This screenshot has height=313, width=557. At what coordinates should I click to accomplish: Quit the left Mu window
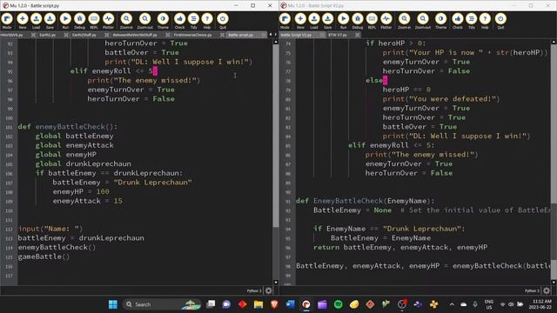click(x=223, y=21)
